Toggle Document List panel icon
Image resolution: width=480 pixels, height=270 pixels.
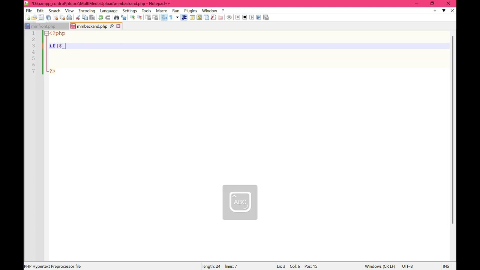coord(206,17)
